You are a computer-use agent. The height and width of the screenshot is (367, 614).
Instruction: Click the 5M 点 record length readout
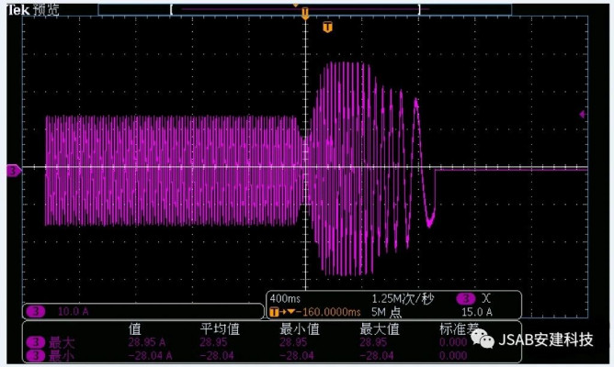coord(387,312)
